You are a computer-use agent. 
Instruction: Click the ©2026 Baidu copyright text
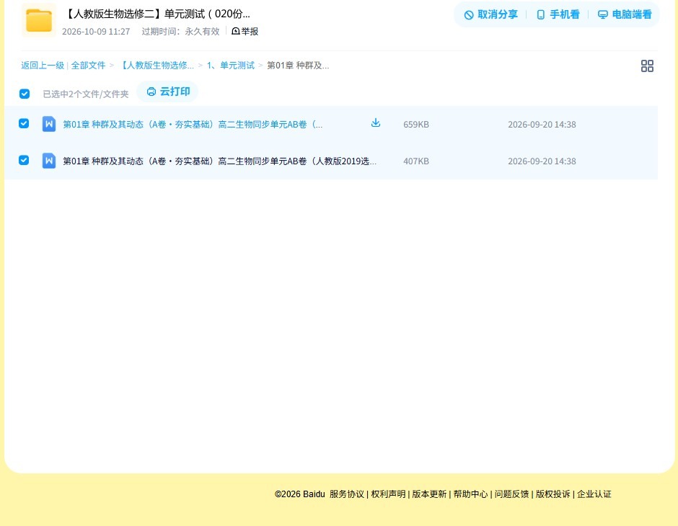(299, 494)
